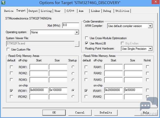Screen dimensions: 160x118
Task: Toggle the IRAM1 NoInit checkbox
Action: [148, 90]
